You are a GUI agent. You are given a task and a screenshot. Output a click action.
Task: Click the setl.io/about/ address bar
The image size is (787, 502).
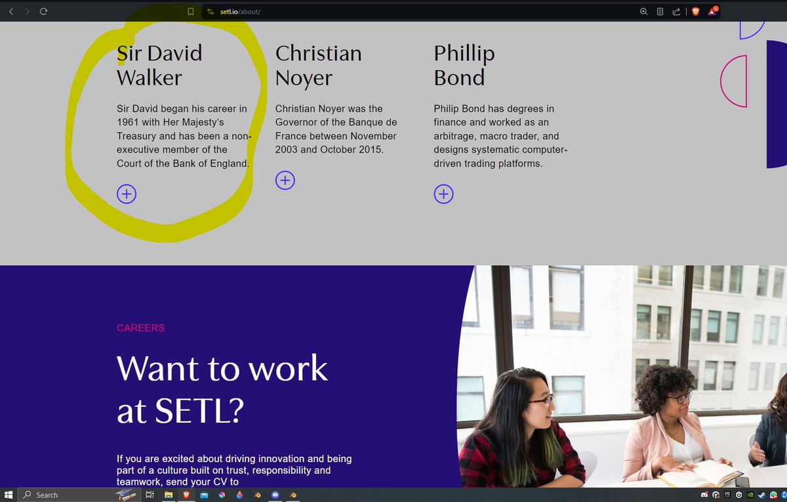tap(393, 12)
